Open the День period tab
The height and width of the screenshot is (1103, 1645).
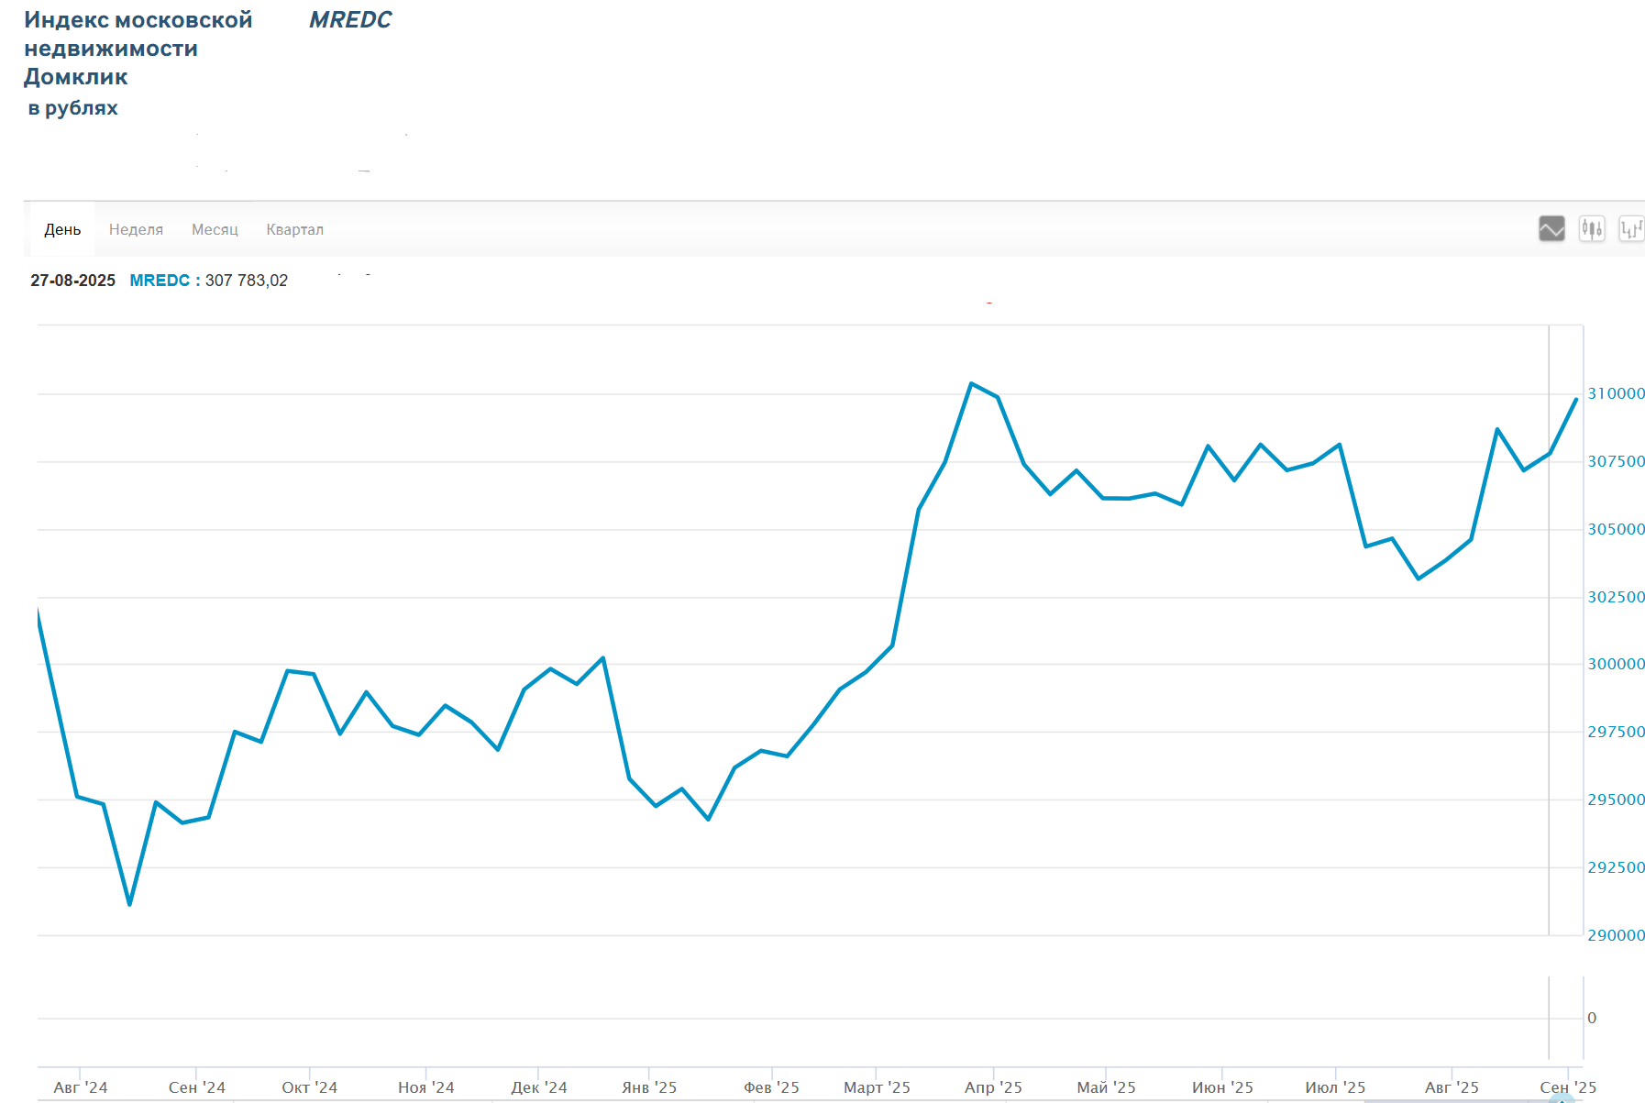[62, 229]
